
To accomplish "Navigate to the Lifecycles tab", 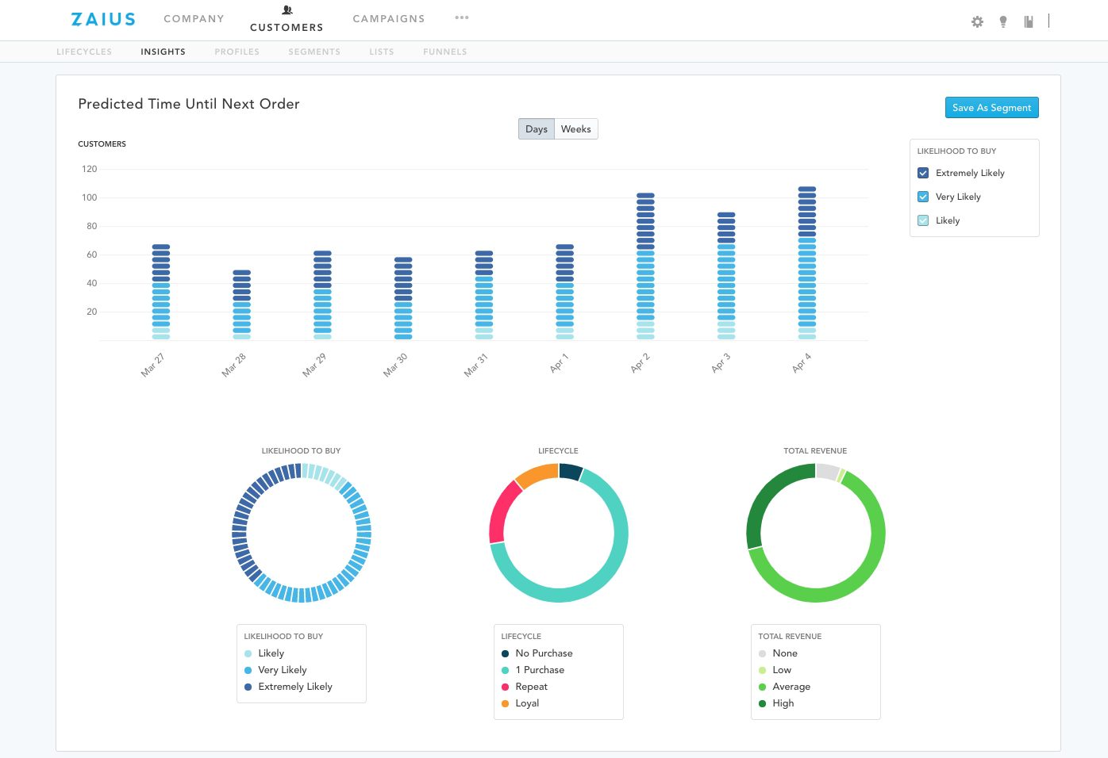I will point(84,52).
